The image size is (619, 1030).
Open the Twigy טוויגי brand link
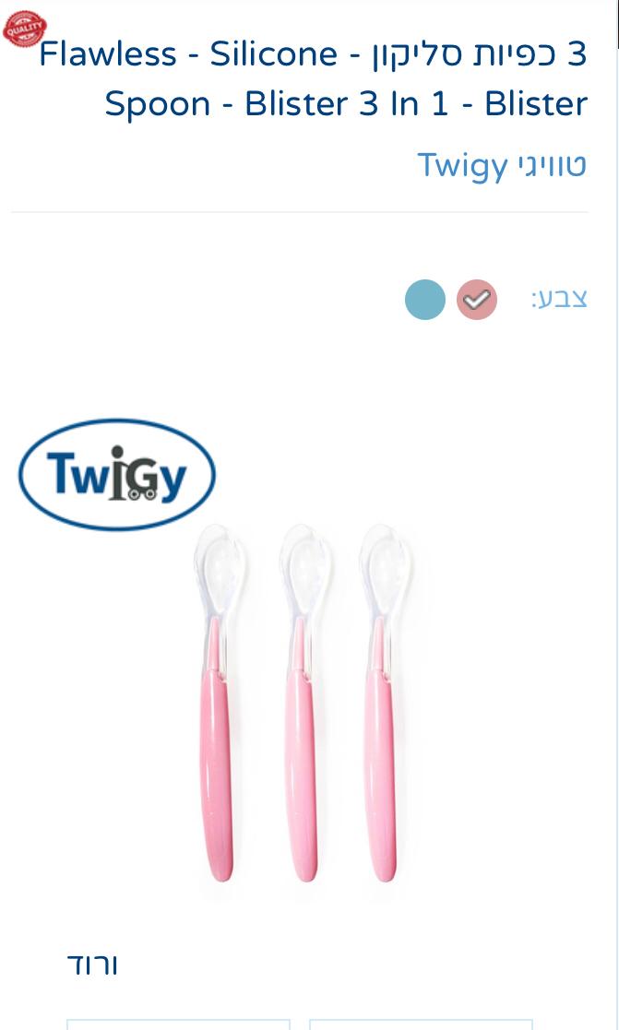[502, 165]
